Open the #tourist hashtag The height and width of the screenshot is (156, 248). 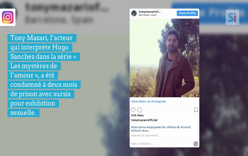tap(186, 127)
